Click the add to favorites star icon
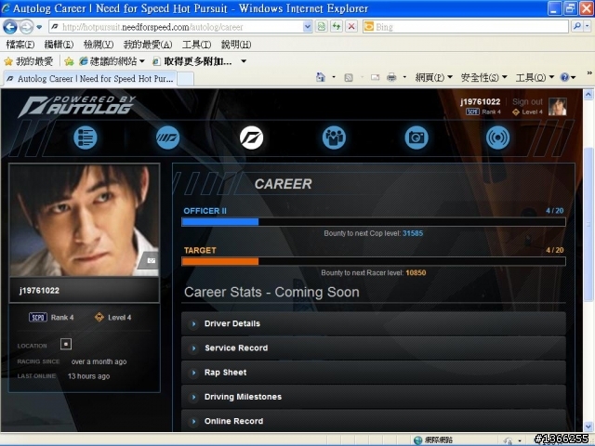Viewport: 595px width, 446px height. 69,61
